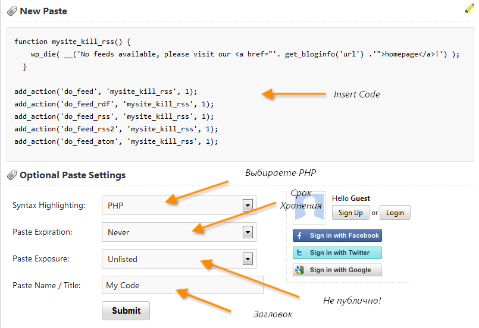Image resolution: width=479 pixels, height=328 pixels.
Task: Click the Google logo icon
Action: tap(299, 270)
